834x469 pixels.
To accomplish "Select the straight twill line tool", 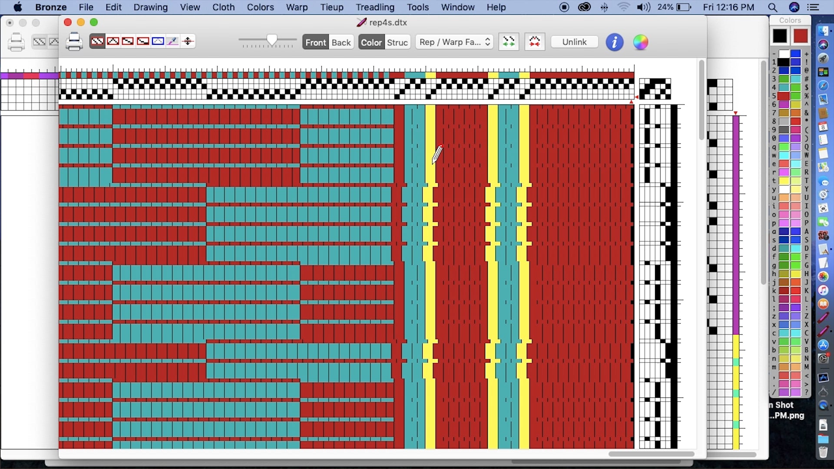I will pos(128,41).
